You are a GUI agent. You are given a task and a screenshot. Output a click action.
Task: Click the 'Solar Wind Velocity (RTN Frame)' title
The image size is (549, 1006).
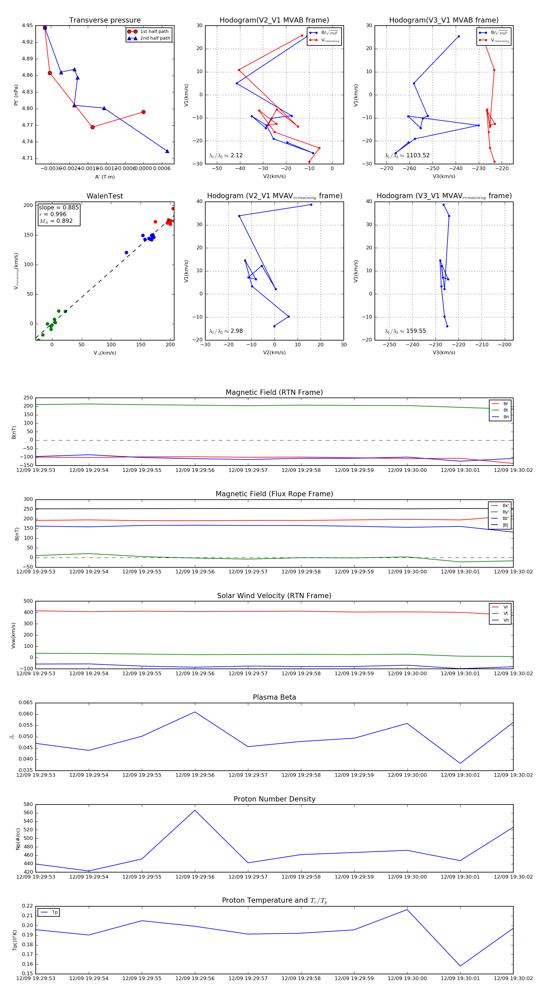point(274,596)
